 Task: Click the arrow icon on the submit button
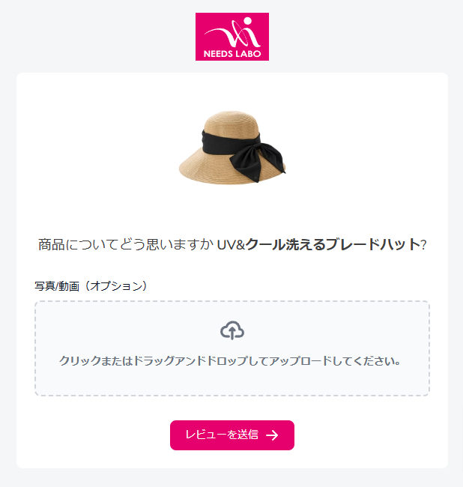[x=273, y=435]
